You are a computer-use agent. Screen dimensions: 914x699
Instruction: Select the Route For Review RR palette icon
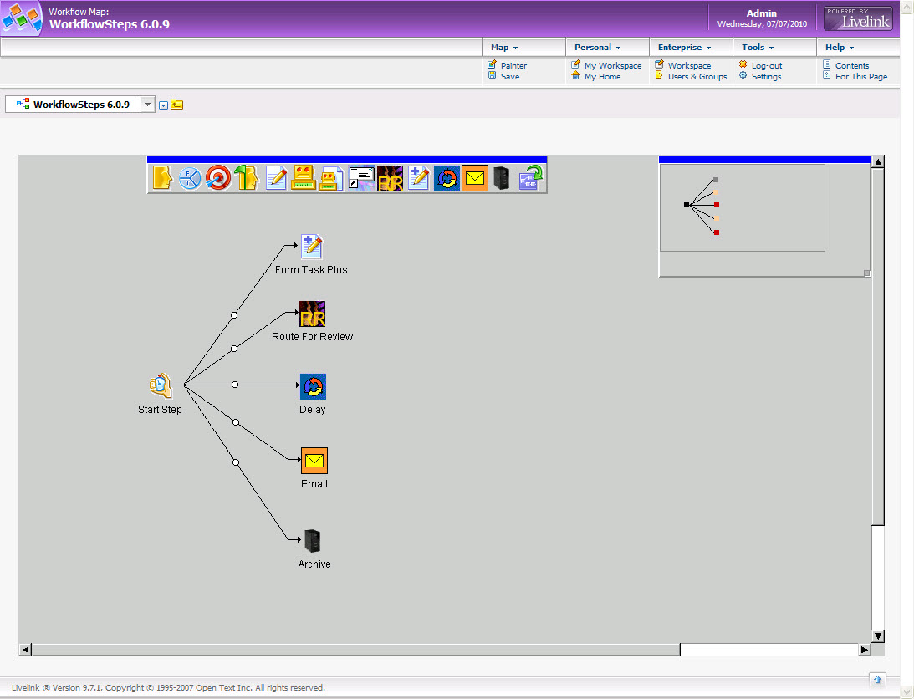pyautogui.click(x=390, y=178)
